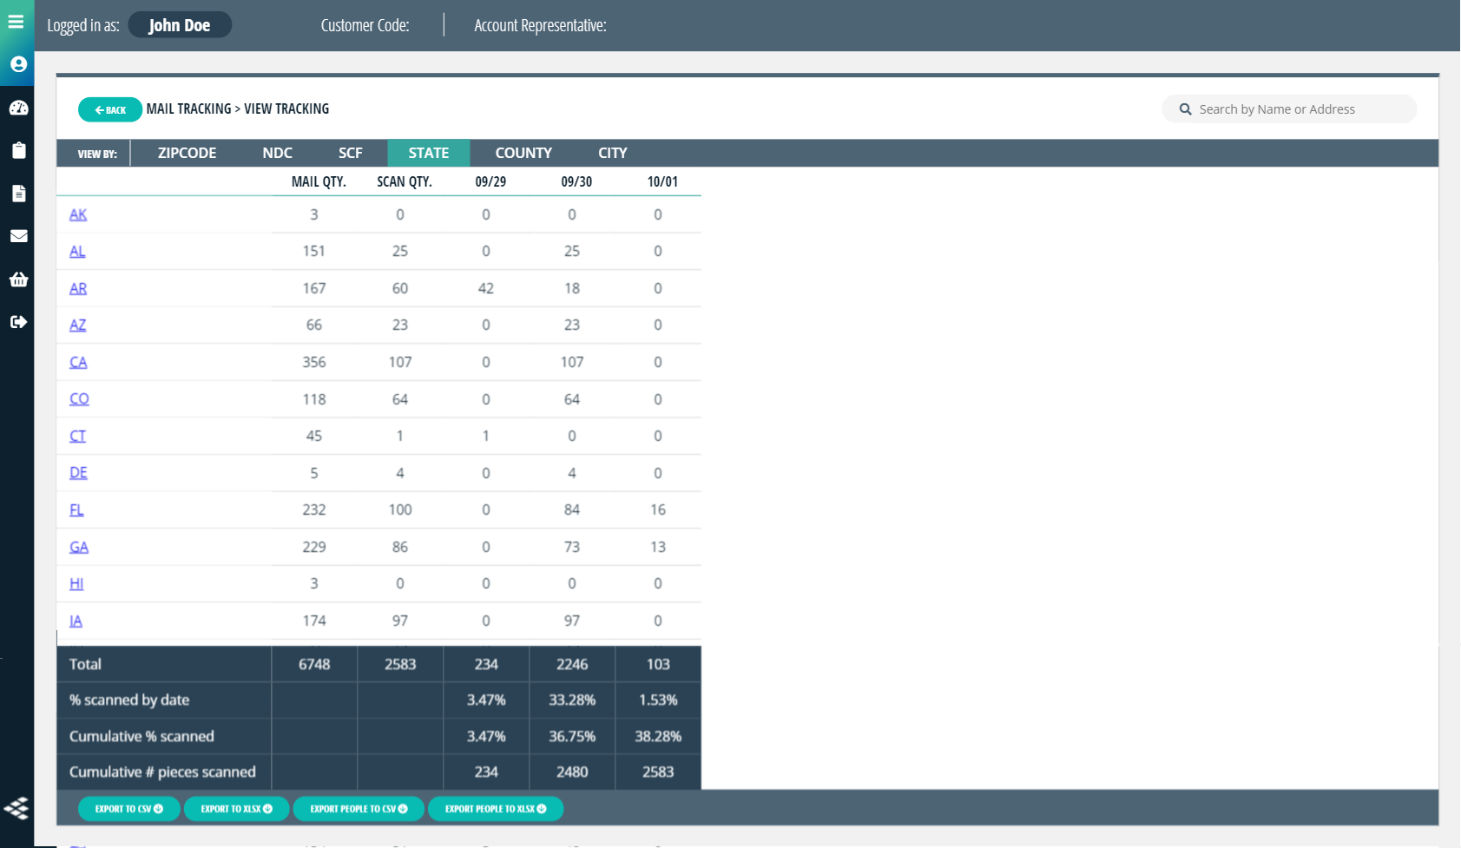Click the John Doe user badge
1461x848 pixels.
[x=180, y=25]
